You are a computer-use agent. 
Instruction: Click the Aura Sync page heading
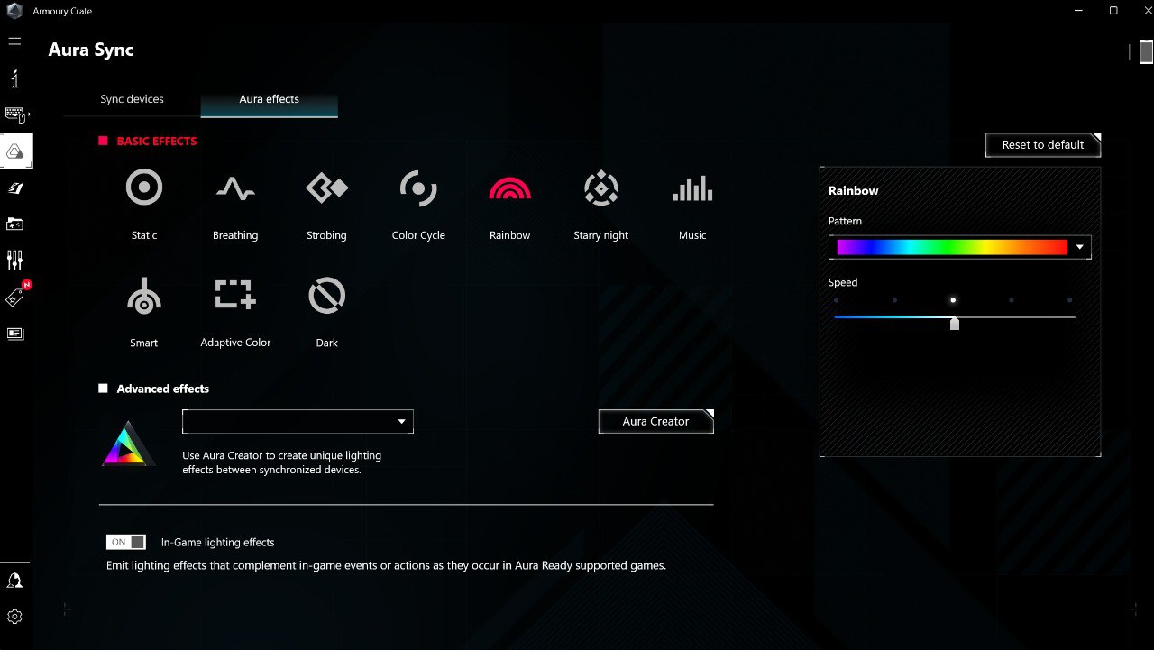tap(91, 50)
